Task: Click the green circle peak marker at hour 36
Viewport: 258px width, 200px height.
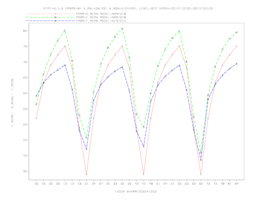Action: coord(122,29)
